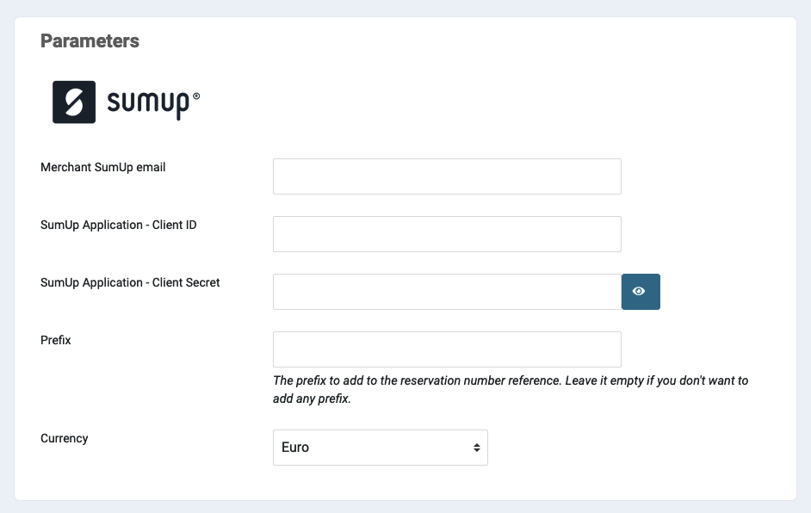Focus the Merchant SumUp email field
Screen dimensions: 811x513
pos(447,176)
